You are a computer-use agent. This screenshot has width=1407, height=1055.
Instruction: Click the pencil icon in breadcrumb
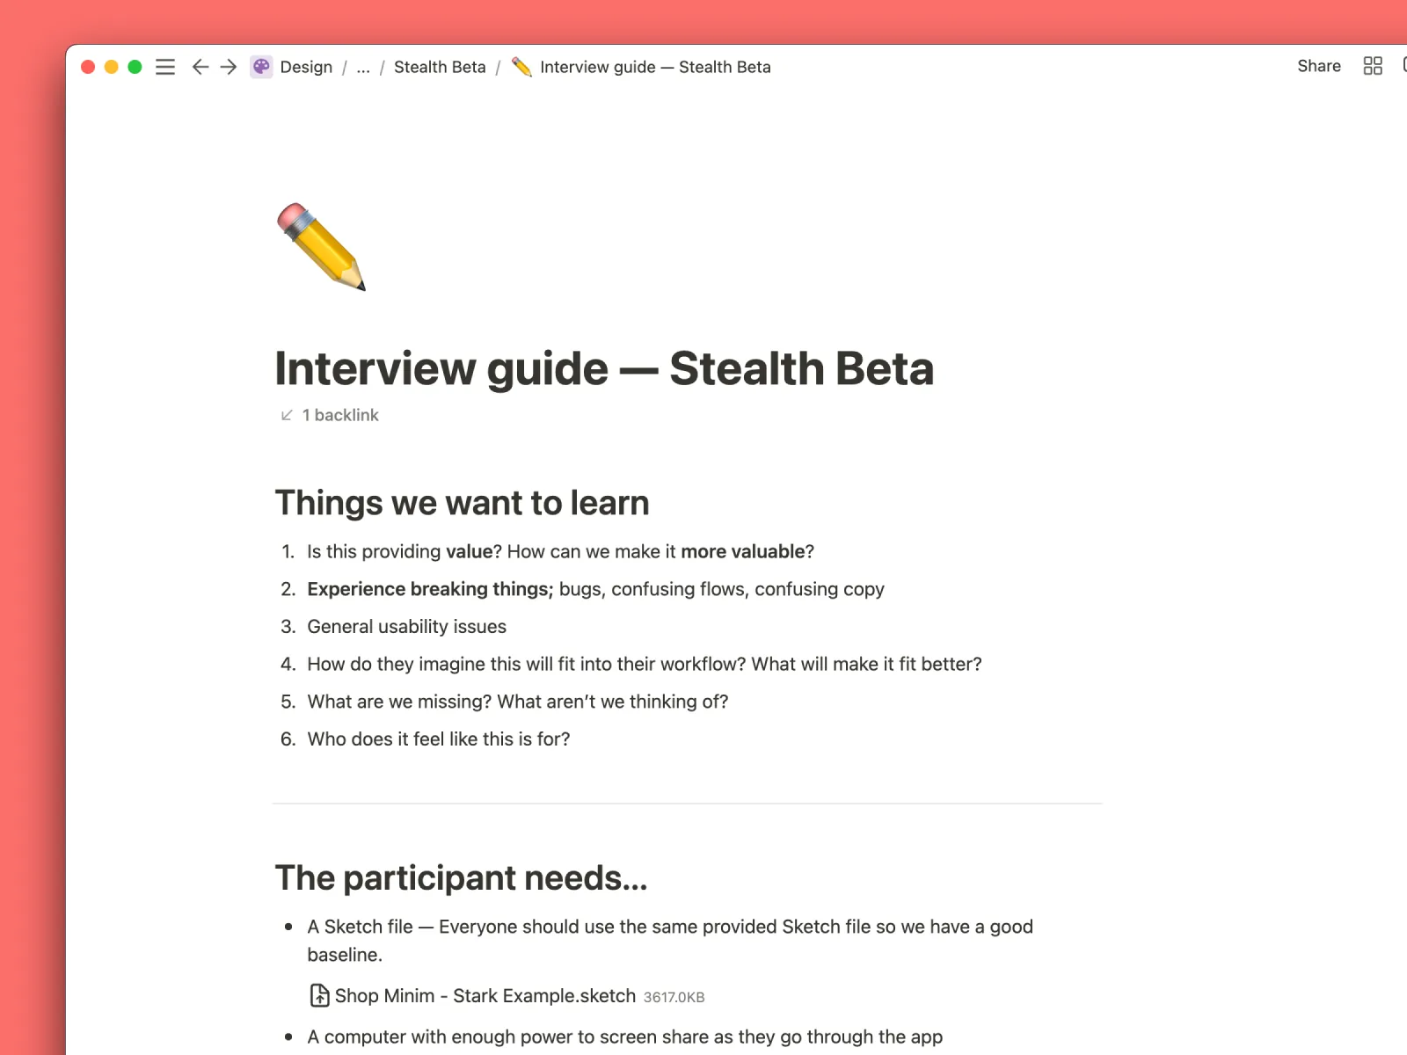click(521, 67)
